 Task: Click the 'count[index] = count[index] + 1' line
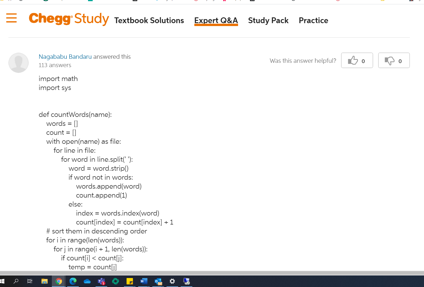pos(125,222)
